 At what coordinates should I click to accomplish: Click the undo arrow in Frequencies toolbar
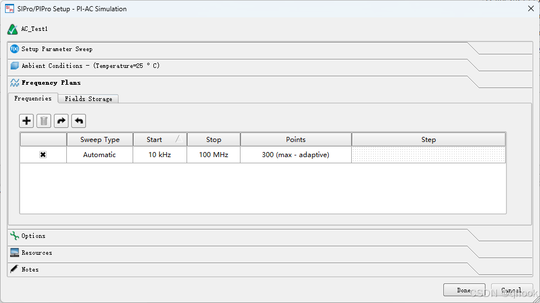coord(79,121)
